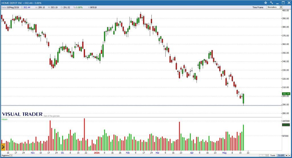Click the Apr month label on time axis
Screen dimensions: 292x158
click(192, 153)
